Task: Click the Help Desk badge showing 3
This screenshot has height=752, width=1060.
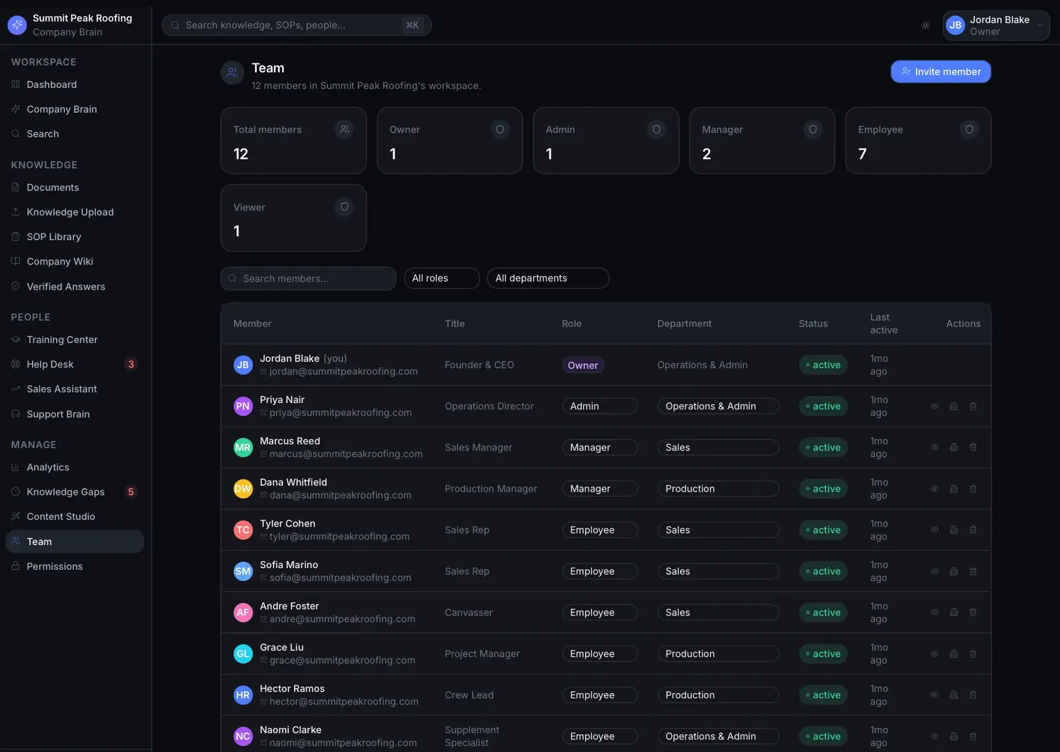Action: coord(131,364)
